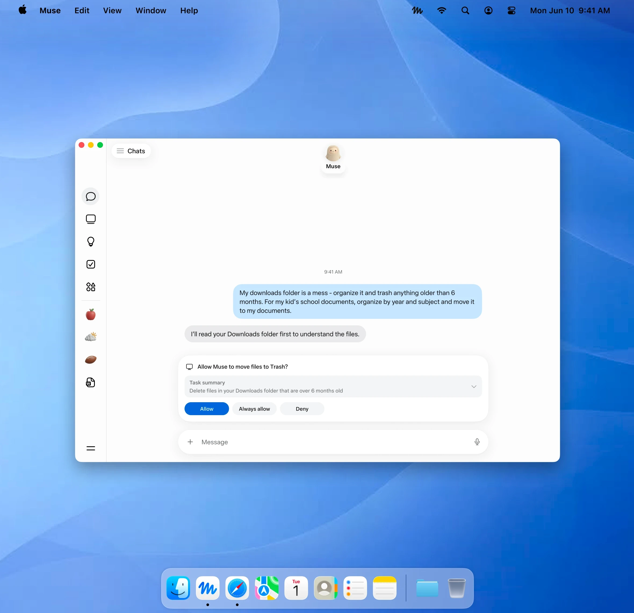Open Maps from the dock

pos(266,588)
